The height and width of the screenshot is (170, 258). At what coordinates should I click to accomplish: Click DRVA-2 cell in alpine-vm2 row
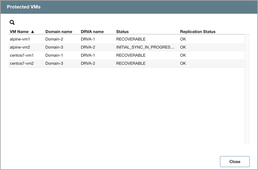[88, 47]
